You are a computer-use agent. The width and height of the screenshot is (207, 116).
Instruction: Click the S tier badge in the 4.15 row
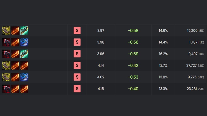[77, 89]
